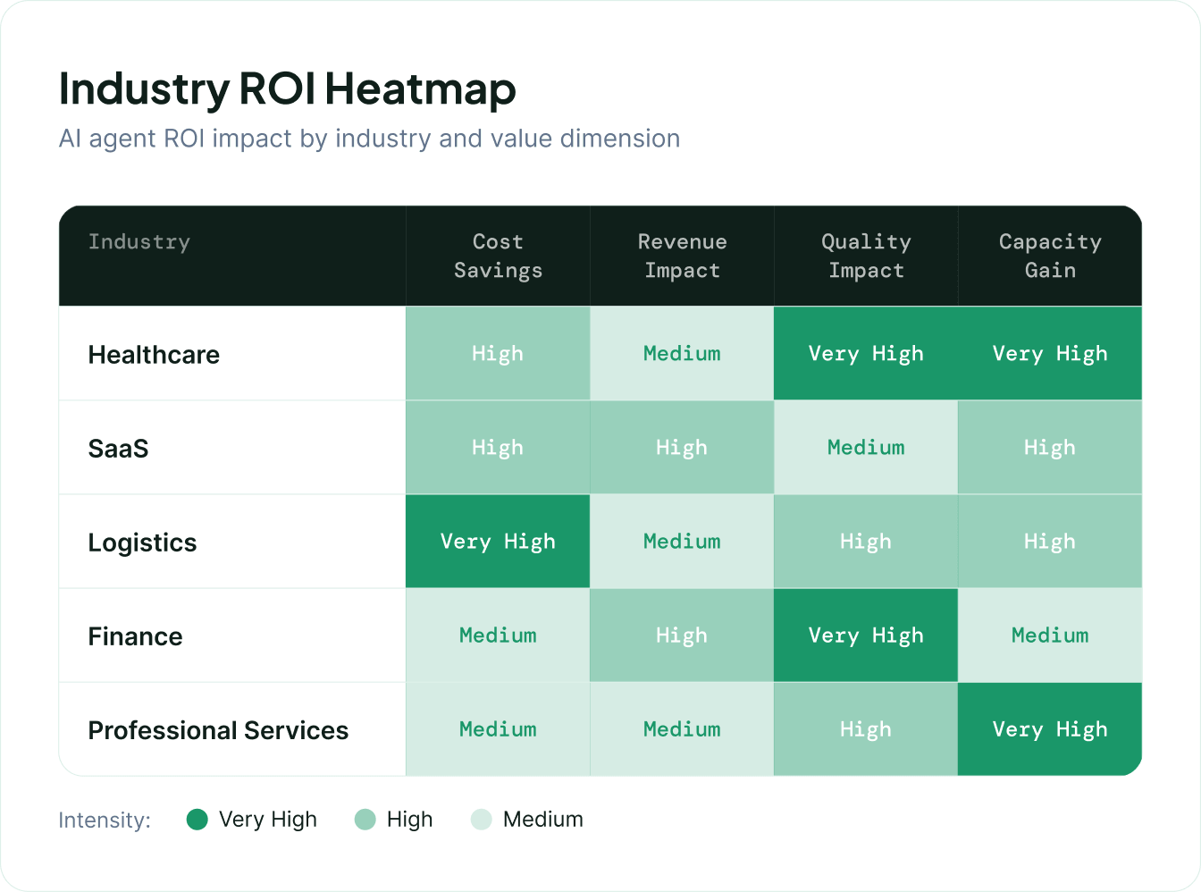The image size is (1201, 892).
Task: Click the mid-green High legend dot
Action: (365, 820)
